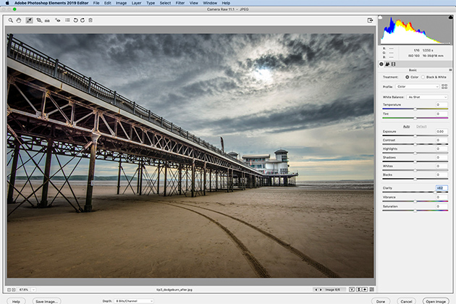Image resolution: width=456 pixels, height=304 pixels.
Task: Open the Select menu
Action: tap(165, 3)
